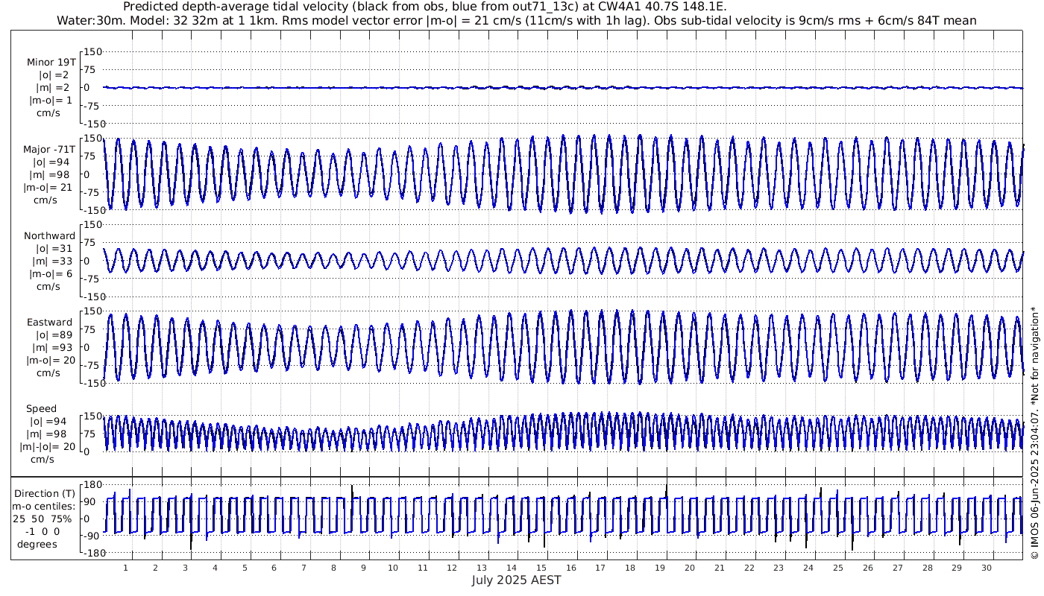Click the '|m-o|= 21' text in Major panel
The image size is (1044, 596).
[x=50, y=188]
